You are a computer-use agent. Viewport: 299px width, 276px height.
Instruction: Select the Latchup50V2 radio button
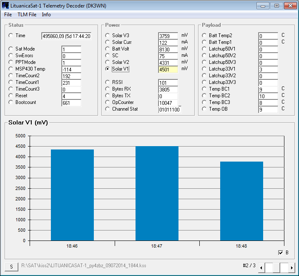click(204, 56)
